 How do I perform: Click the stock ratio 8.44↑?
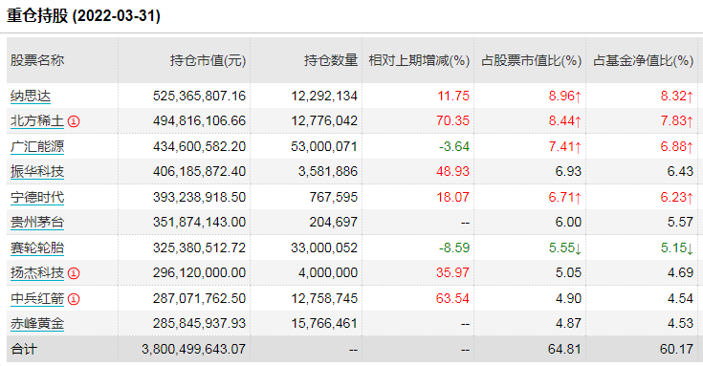coord(565,121)
